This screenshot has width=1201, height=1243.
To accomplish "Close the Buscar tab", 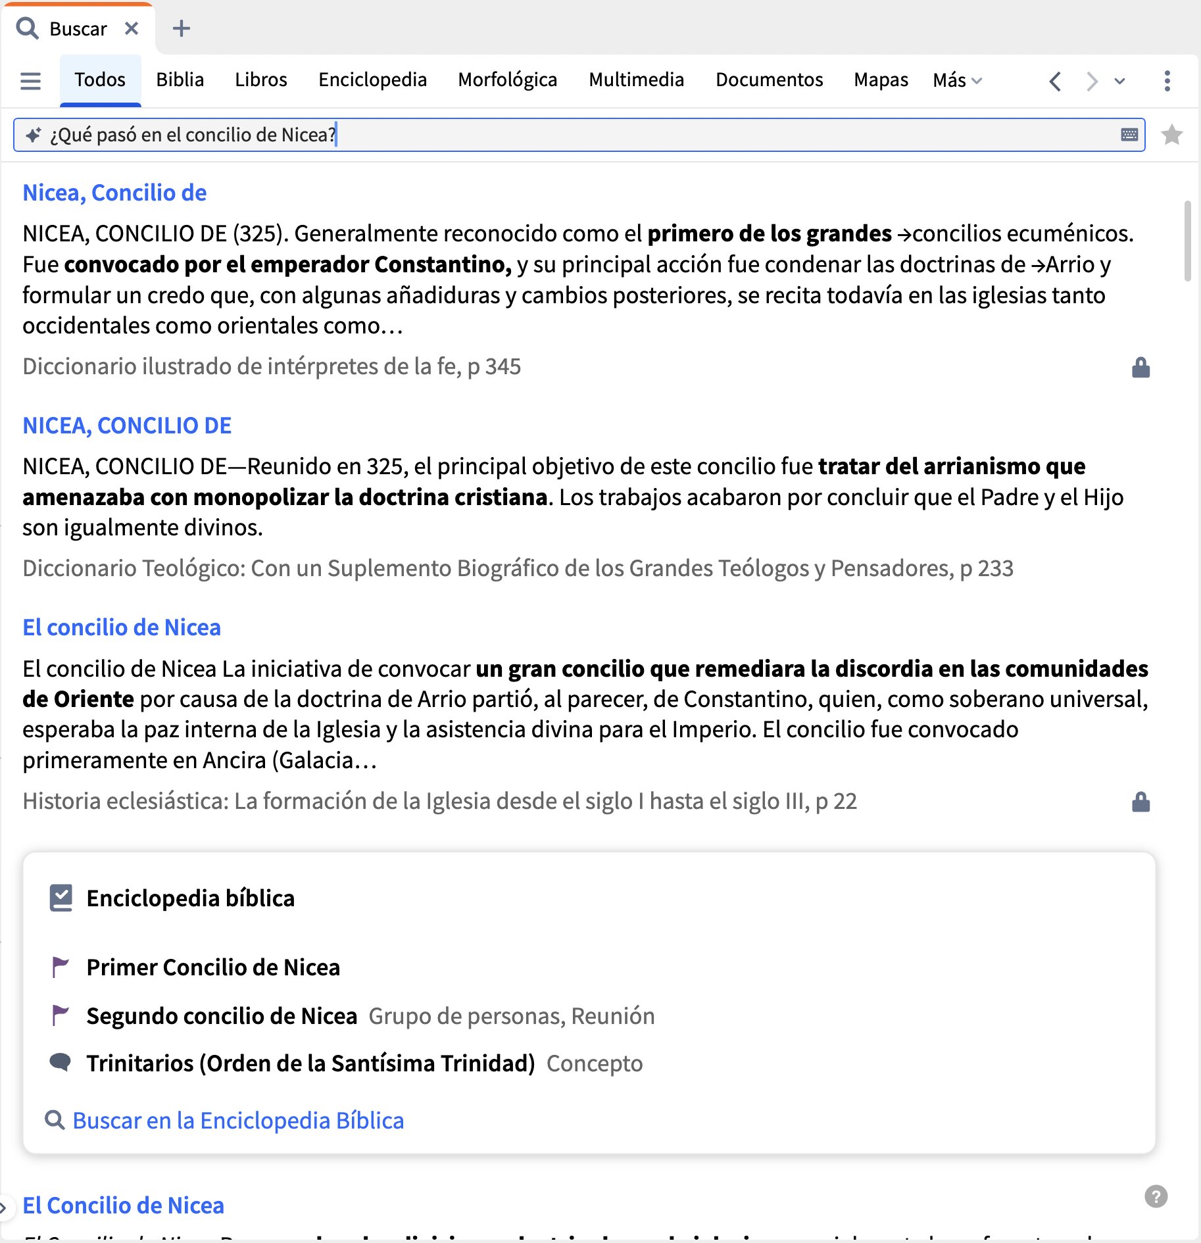I will tap(132, 29).
